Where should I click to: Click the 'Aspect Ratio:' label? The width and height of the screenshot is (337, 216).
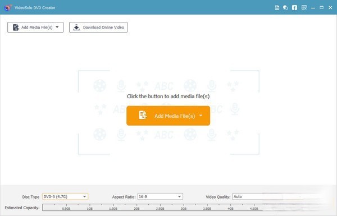coord(124,197)
